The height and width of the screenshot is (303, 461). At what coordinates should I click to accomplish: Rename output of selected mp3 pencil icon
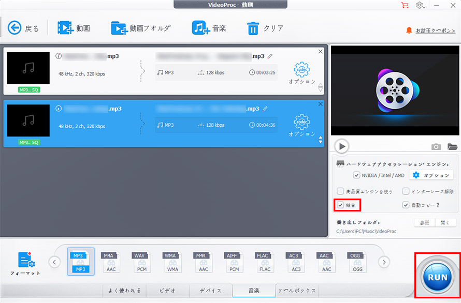point(265,109)
